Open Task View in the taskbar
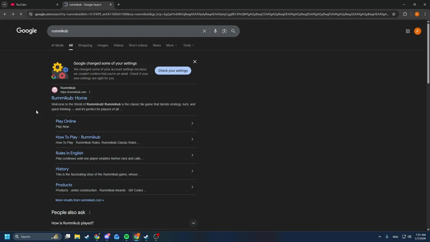 (68, 237)
